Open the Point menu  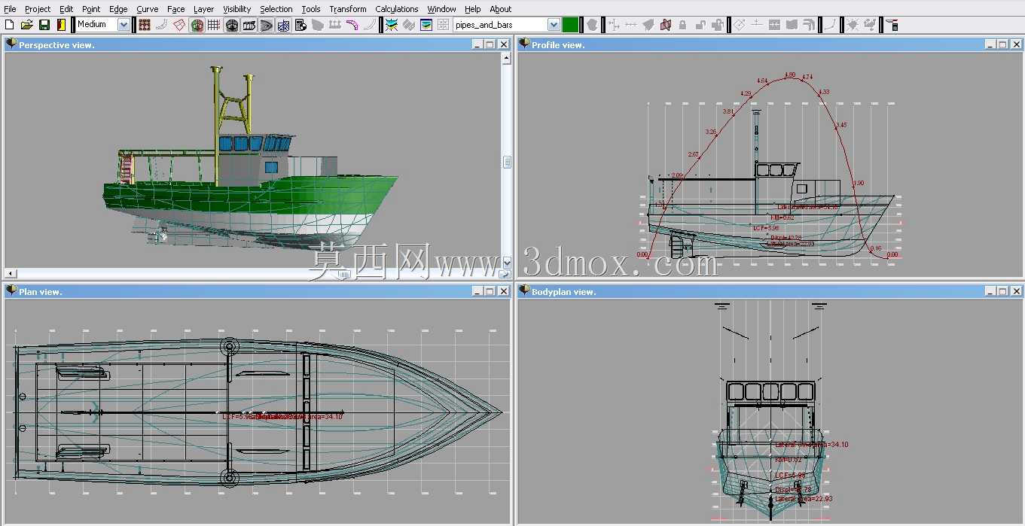pos(91,9)
